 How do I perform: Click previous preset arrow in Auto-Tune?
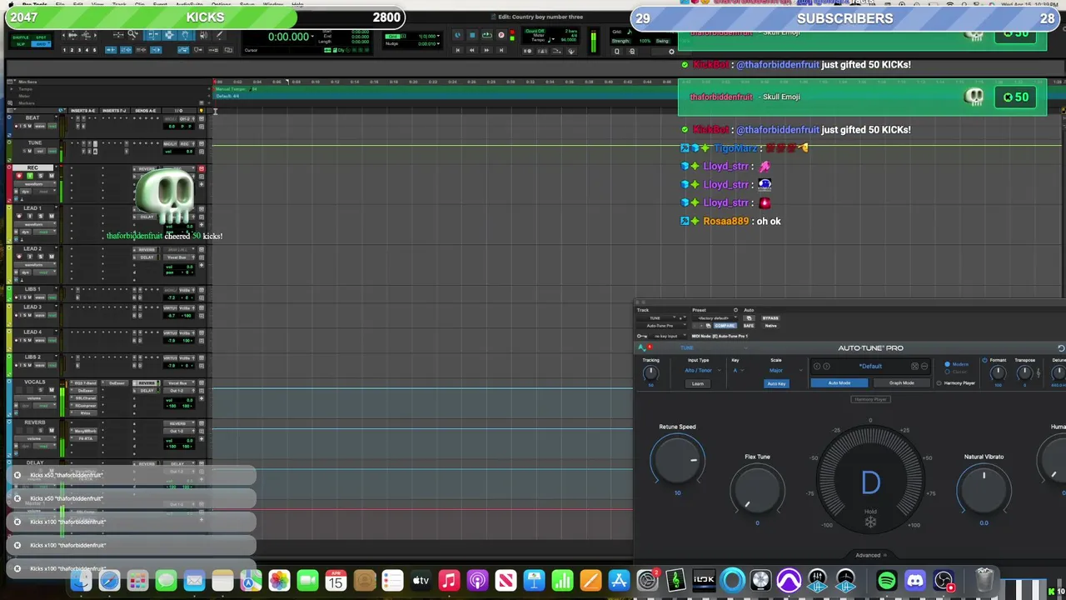click(x=817, y=366)
